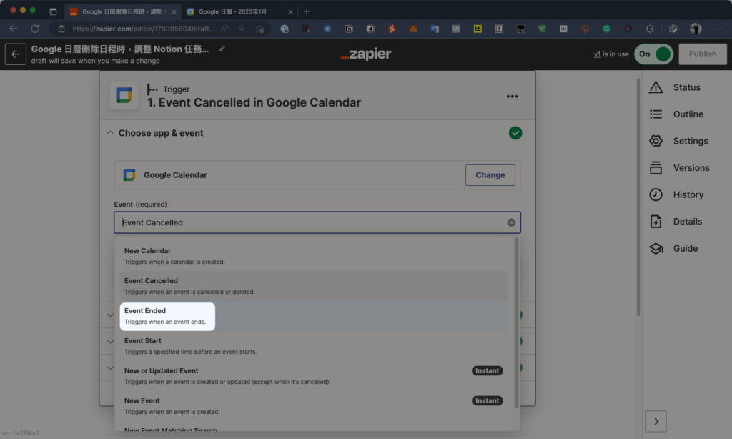Collapse the Choose app & event section

[x=110, y=133]
